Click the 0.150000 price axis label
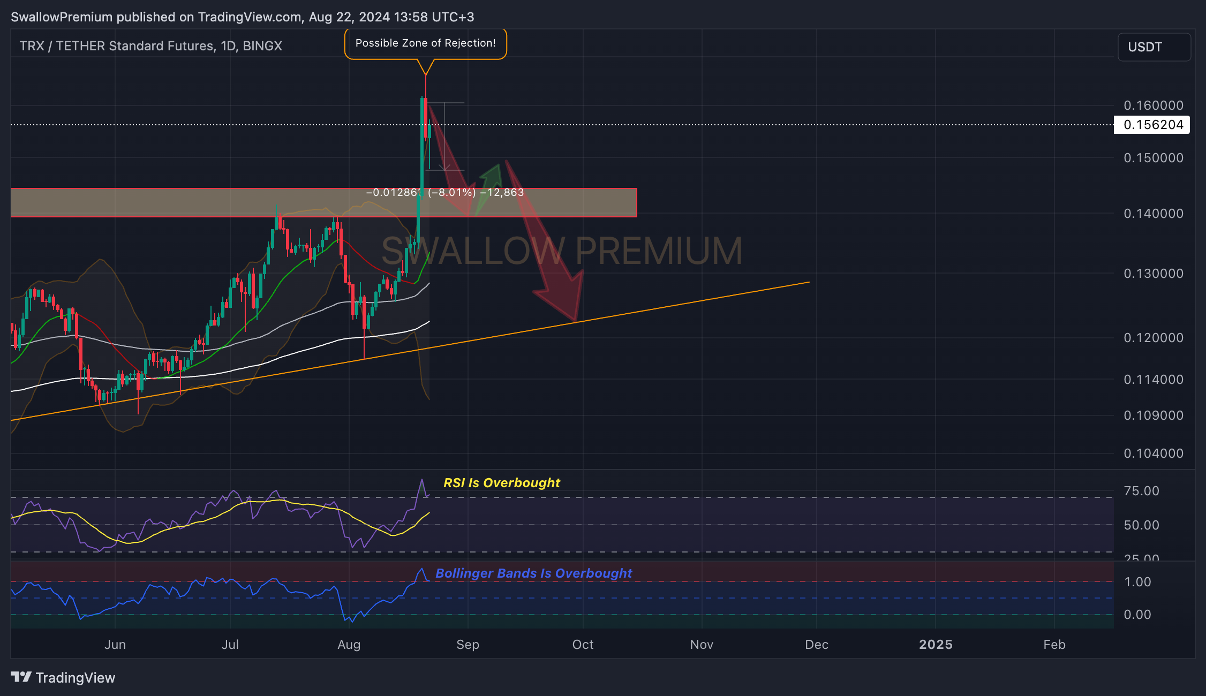1206x696 pixels. [x=1153, y=158]
